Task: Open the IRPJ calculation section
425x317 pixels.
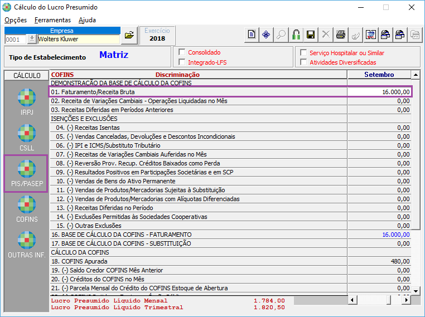Action: click(x=27, y=102)
